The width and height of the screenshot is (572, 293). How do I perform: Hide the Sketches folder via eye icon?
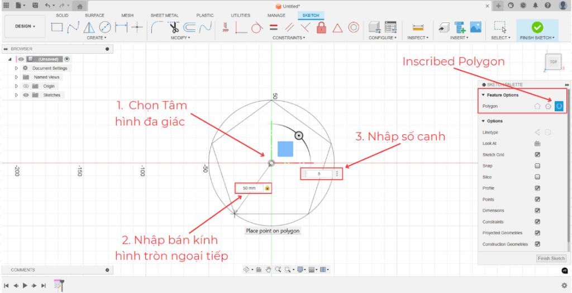(x=25, y=95)
